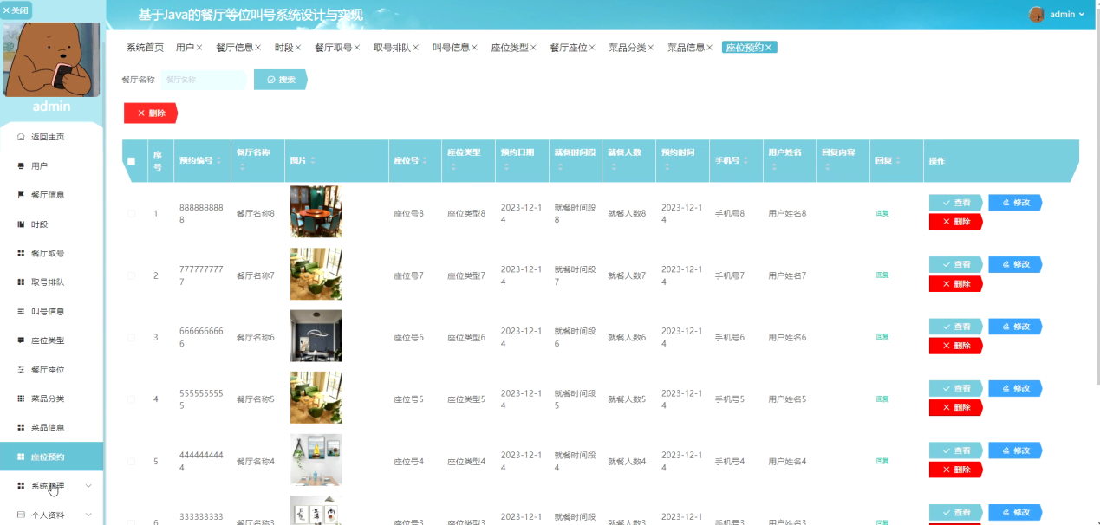
Task: Close the 菜品分类 tab with its X
Action: pos(651,48)
